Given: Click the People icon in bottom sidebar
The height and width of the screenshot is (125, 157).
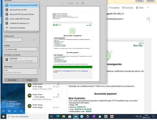Looking at the screenshot, I should click(15, 111).
